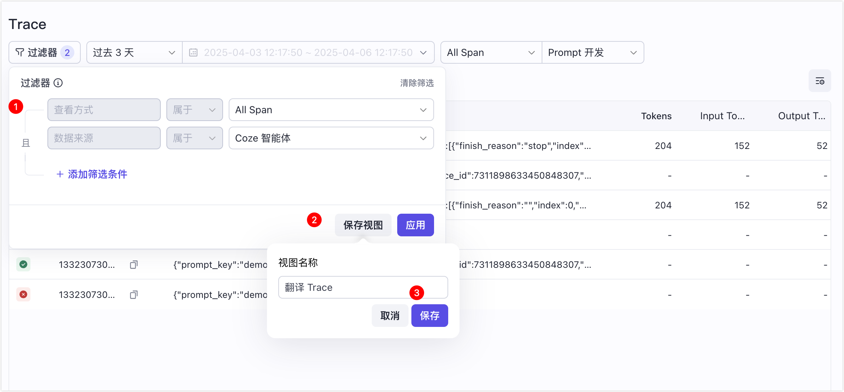Open the Prompt 开发 source dropdown
844x392 pixels.
pyautogui.click(x=593, y=52)
